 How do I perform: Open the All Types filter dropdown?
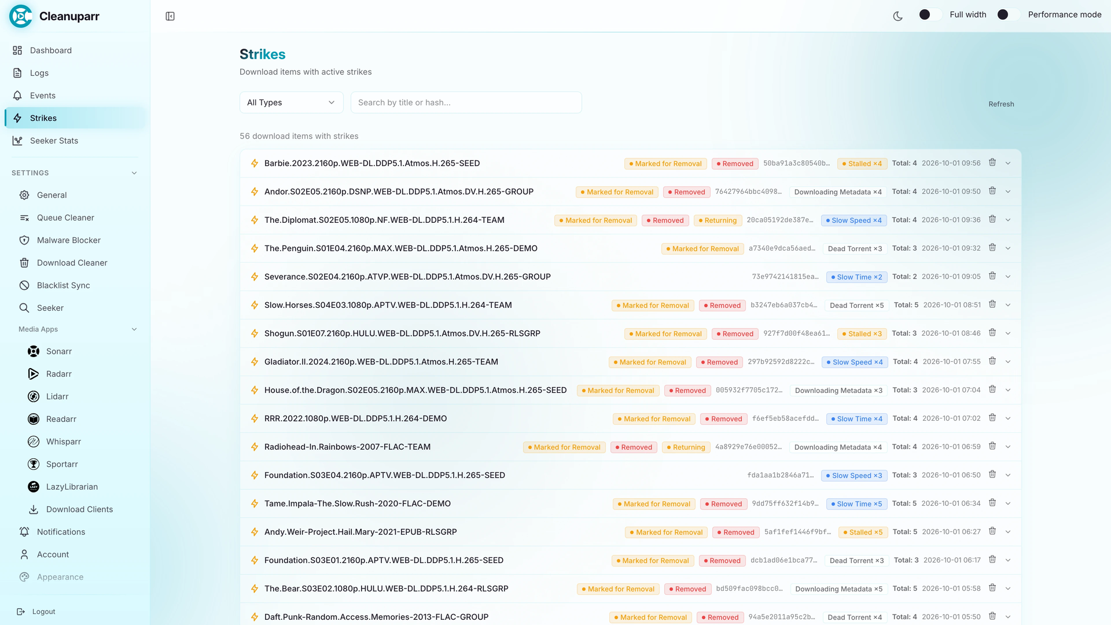(291, 102)
